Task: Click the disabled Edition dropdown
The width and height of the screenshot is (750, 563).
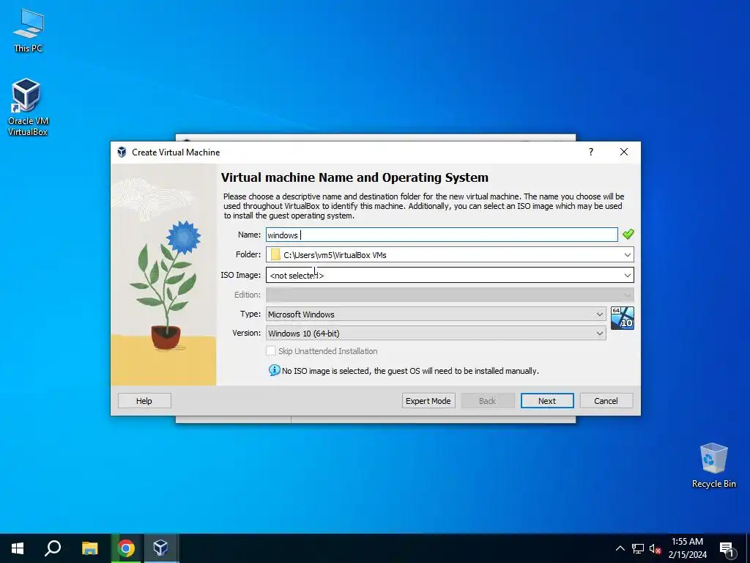Action: 450,295
